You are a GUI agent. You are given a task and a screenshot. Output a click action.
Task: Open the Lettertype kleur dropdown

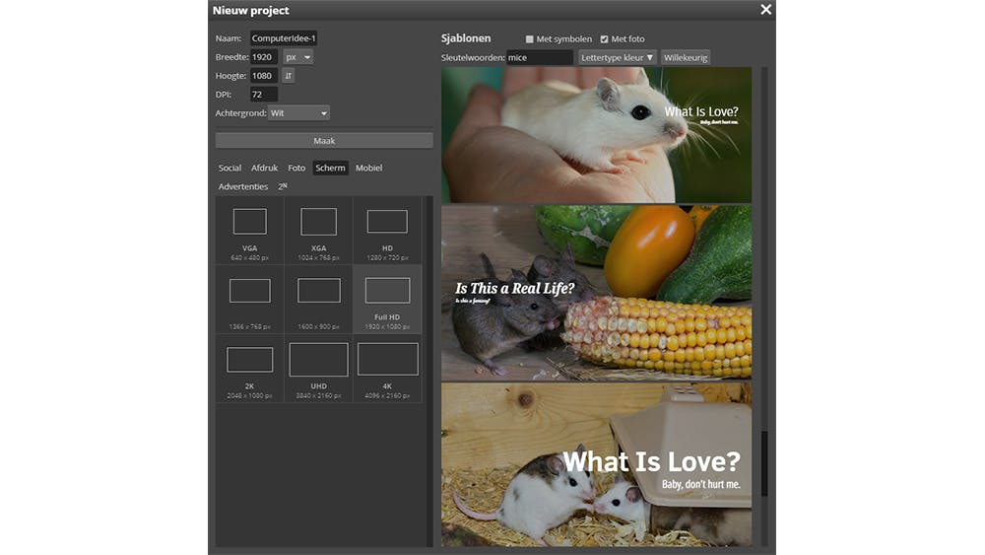coord(617,58)
